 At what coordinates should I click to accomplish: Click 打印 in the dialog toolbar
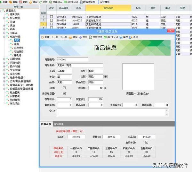tap(83, 37)
